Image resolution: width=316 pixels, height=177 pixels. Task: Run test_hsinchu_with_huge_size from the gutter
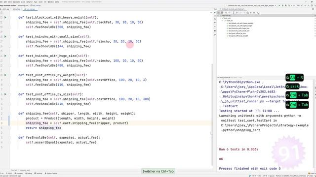(x=5, y=56)
